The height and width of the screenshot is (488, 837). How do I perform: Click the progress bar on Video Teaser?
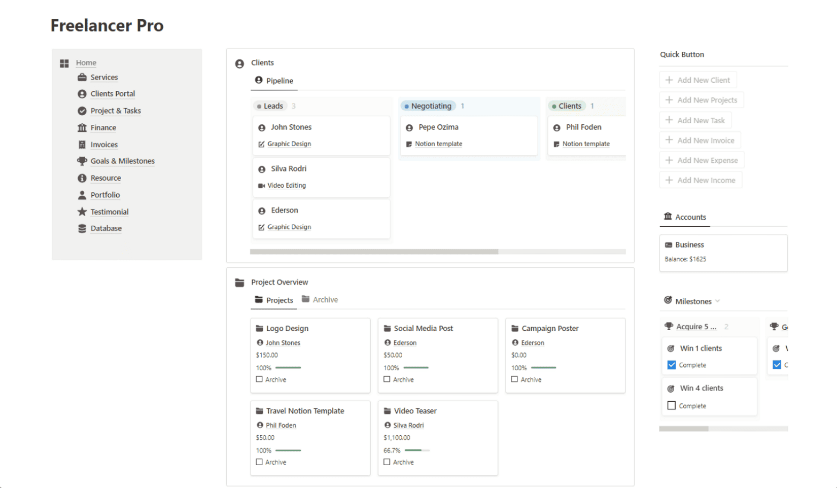pyautogui.click(x=417, y=450)
